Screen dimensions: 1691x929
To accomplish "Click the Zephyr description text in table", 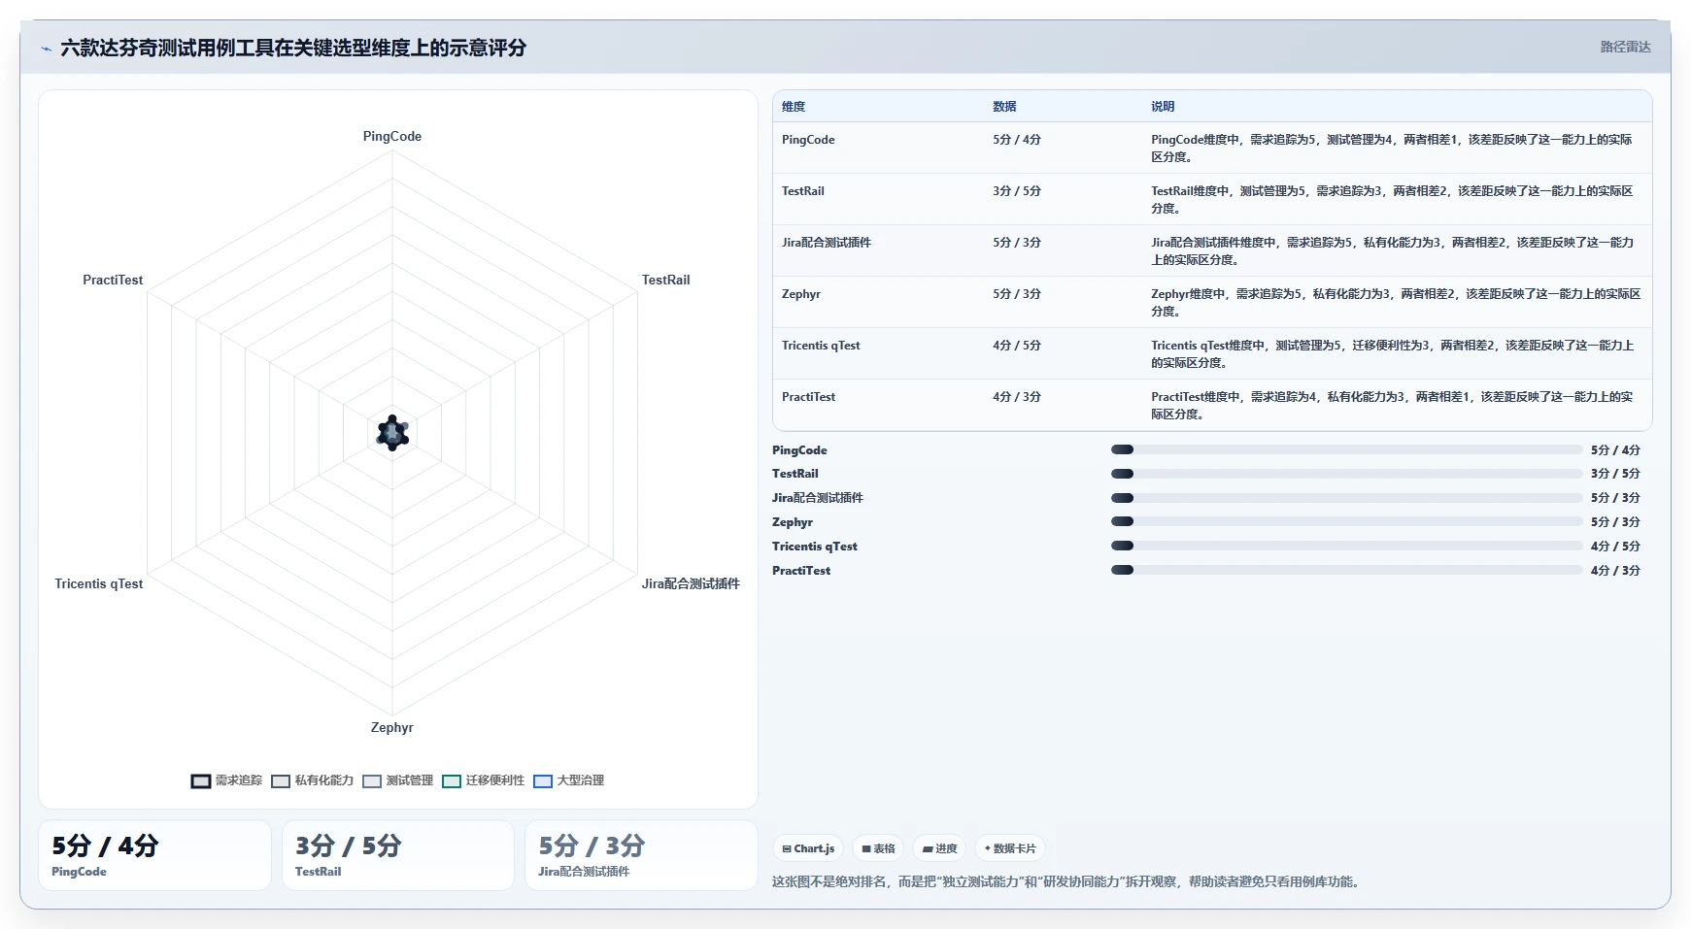I will pos(1396,302).
